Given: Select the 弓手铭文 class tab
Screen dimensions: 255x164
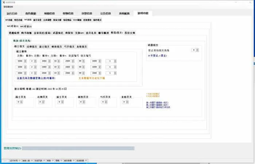Looking at the screenshot, I should [x=69, y=47].
